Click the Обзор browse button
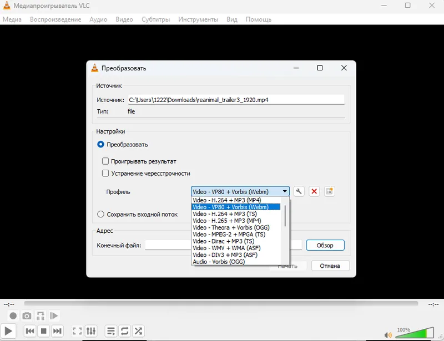Screen dimensions: 444x341 coord(325,245)
